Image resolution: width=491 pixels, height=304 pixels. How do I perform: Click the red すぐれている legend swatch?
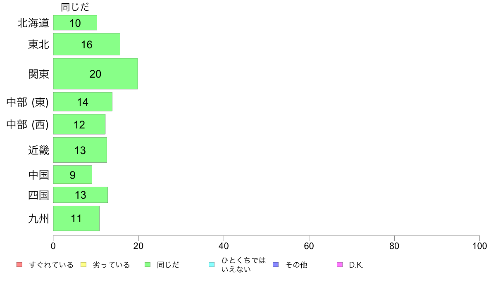pyautogui.click(x=19, y=265)
